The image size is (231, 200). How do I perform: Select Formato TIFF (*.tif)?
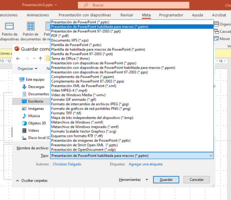pos(132,113)
